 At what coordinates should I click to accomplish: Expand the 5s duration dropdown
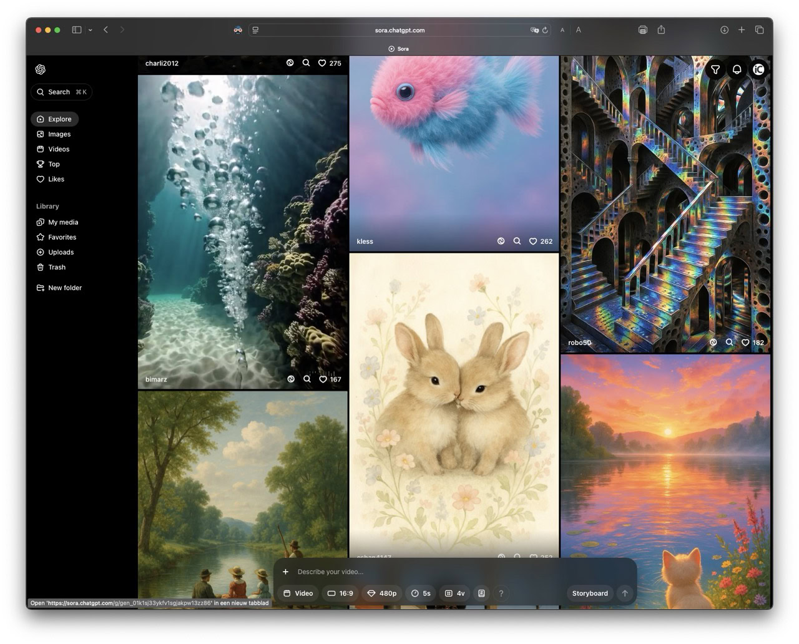click(421, 593)
